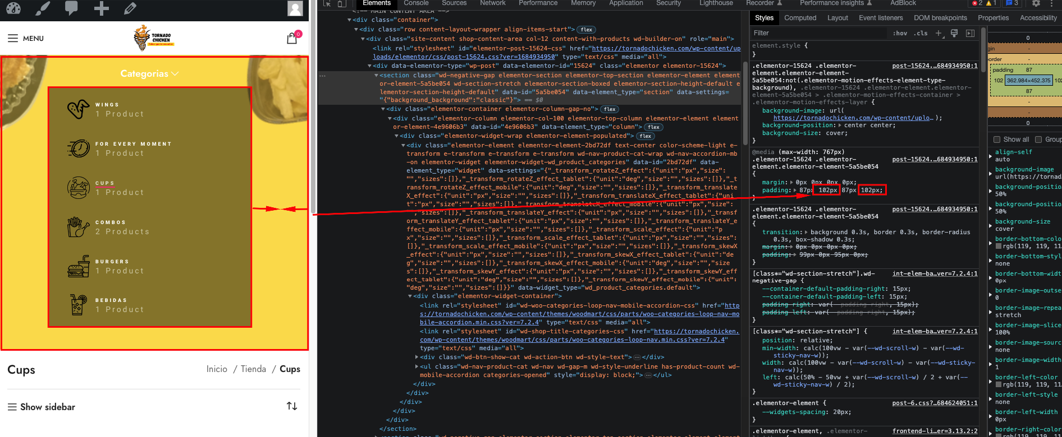
Task: Open the Event listeners tab
Action: [881, 18]
